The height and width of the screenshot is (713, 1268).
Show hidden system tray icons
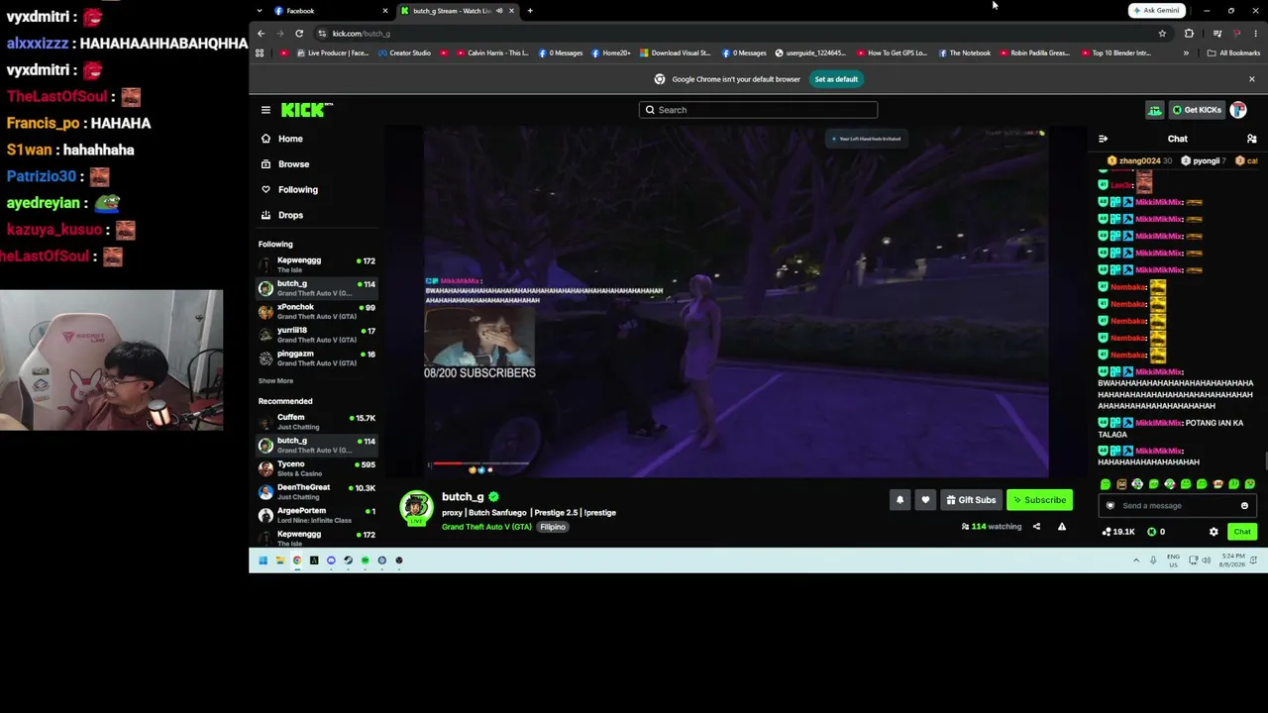coord(1136,560)
